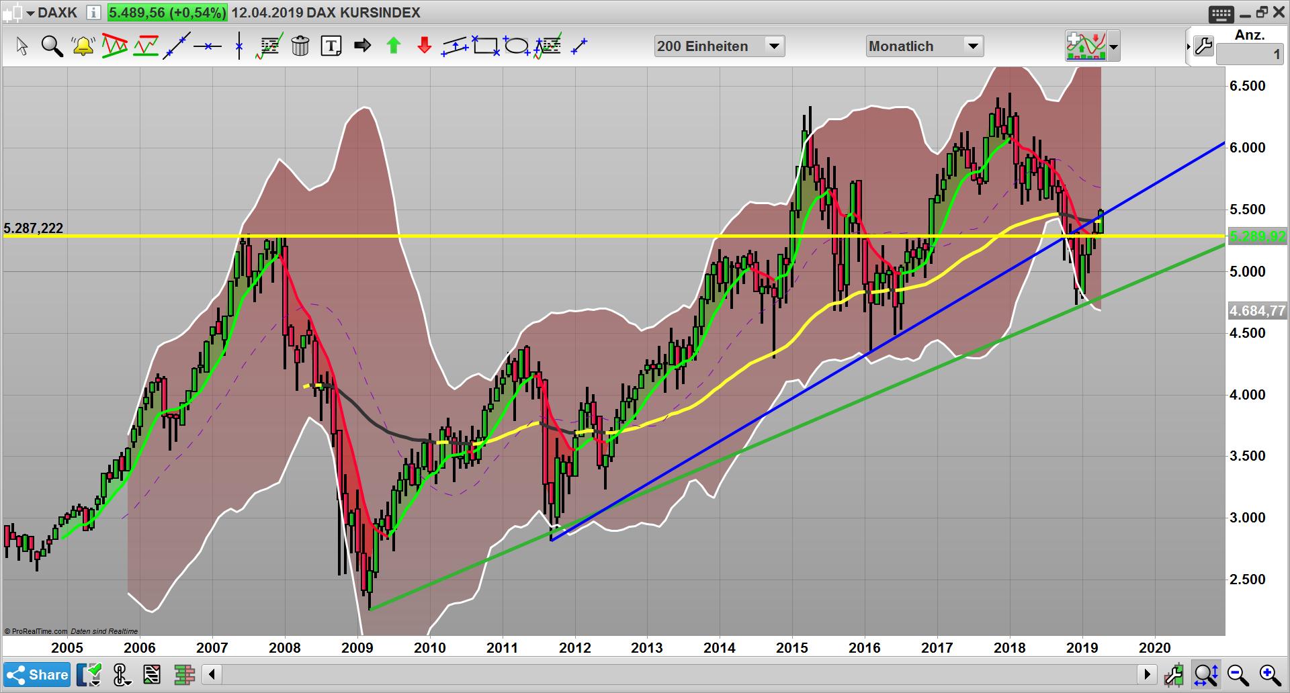Click the green 5.489,56 price box

click(167, 13)
